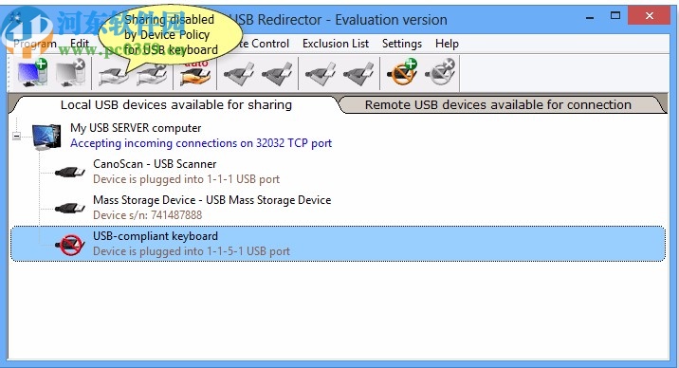Switch to Local USB devices available for sharing tab
679x368 pixels.
pos(175,104)
